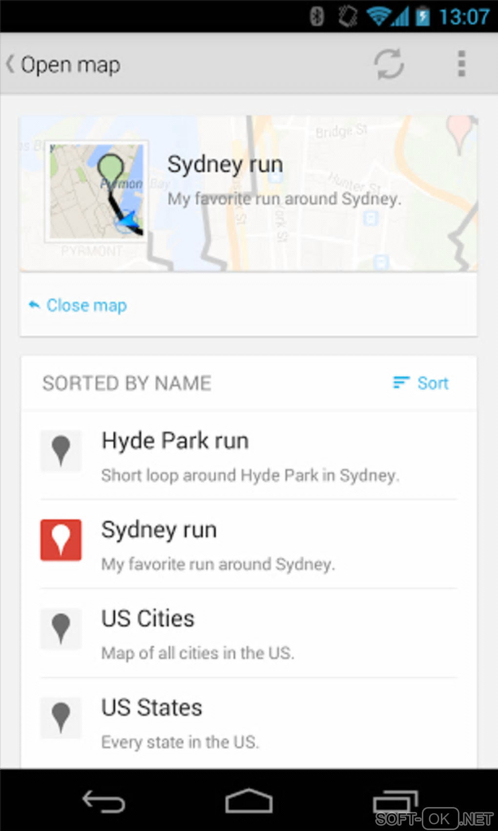Open the three-dot overflow menu
The image size is (498, 831).
461,64
